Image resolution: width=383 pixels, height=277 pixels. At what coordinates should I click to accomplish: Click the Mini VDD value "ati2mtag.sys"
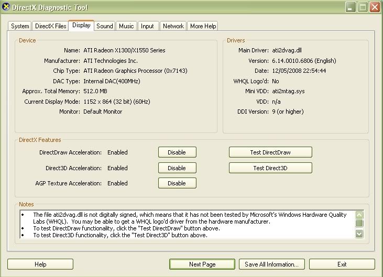[x=288, y=91]
